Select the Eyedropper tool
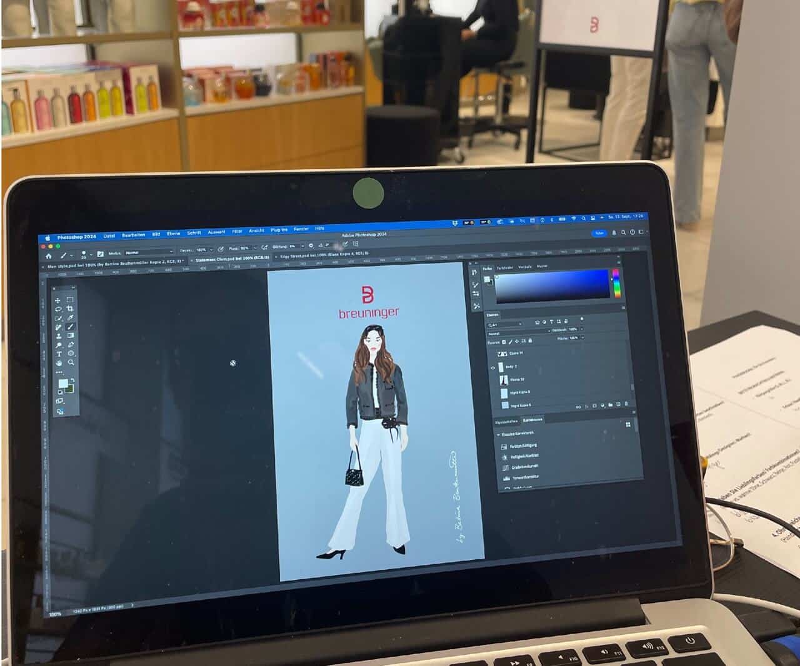This screenshot has height=666, width=800. click(x=71, y=318)
